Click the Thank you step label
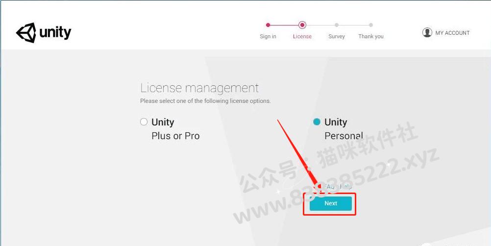The width and height of the screenshot is (491, 246). click(371, 36)
